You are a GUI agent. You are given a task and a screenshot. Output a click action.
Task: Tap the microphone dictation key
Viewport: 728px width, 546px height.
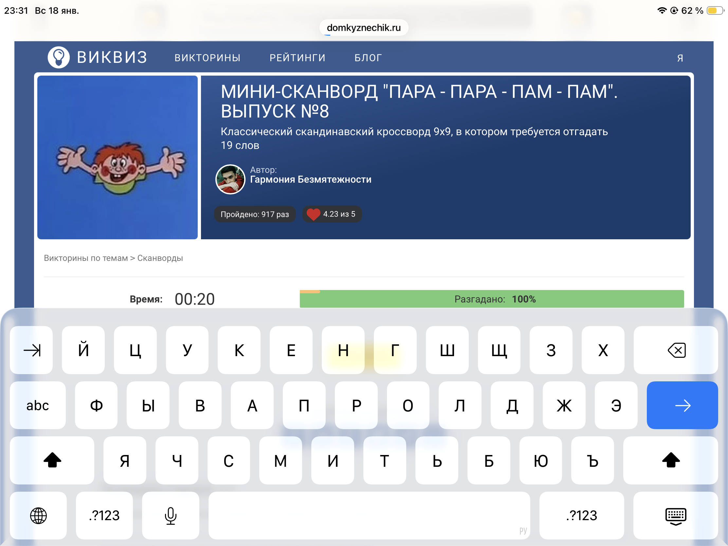tap(171, 515)
